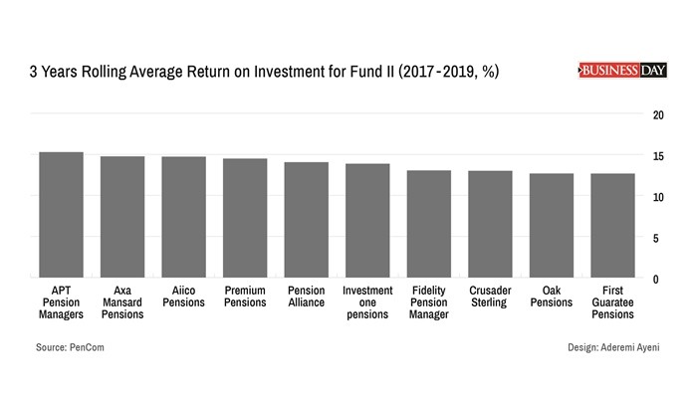Click the BusinessDay logo
Viewport: 697px width, 398px height.
coord(621,70)
